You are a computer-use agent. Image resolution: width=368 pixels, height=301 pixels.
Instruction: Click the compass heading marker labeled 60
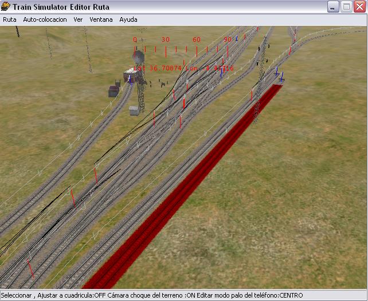pyautogui.click(x=197, y=40)
